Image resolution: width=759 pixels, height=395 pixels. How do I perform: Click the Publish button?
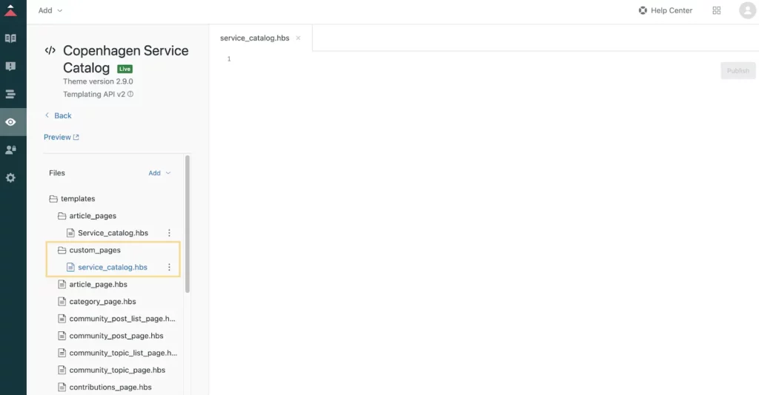click(x=738, y=71)
